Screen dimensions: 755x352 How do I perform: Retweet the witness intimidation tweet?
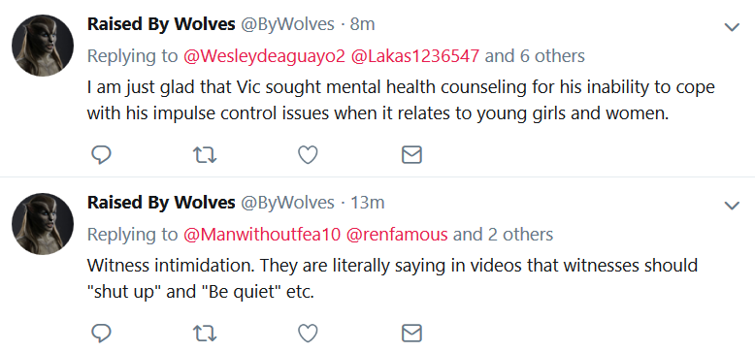tap(205, 333)
